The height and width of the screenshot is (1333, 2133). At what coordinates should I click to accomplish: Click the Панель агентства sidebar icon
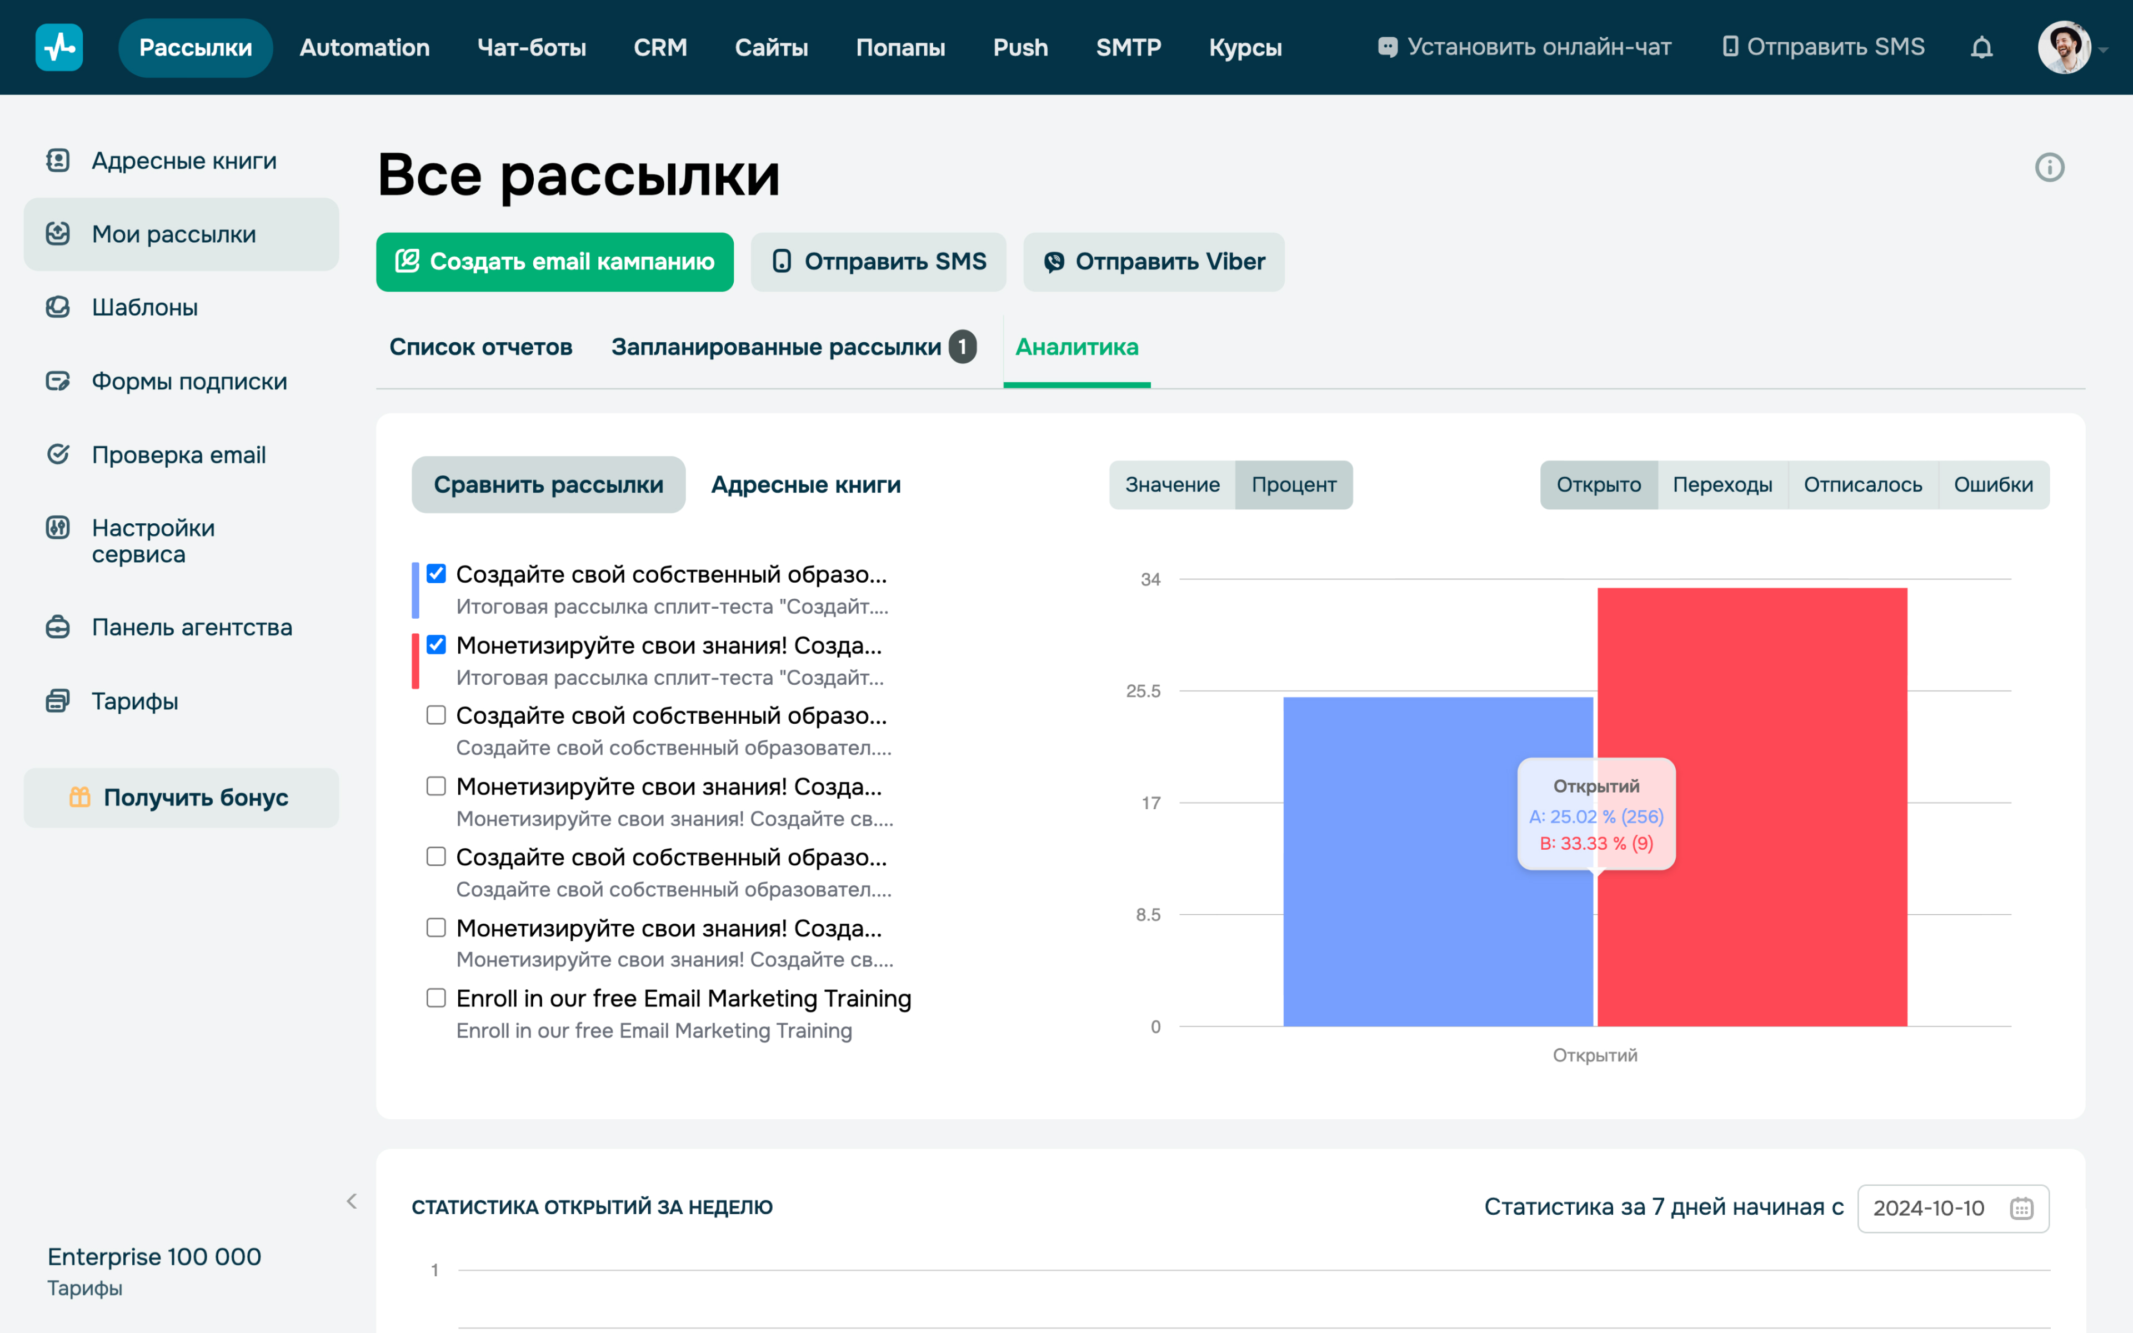coord(58,627)
